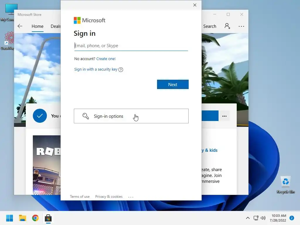Open the Store See more ellipsis menu
300x225 pixels.
pos(241,26)
